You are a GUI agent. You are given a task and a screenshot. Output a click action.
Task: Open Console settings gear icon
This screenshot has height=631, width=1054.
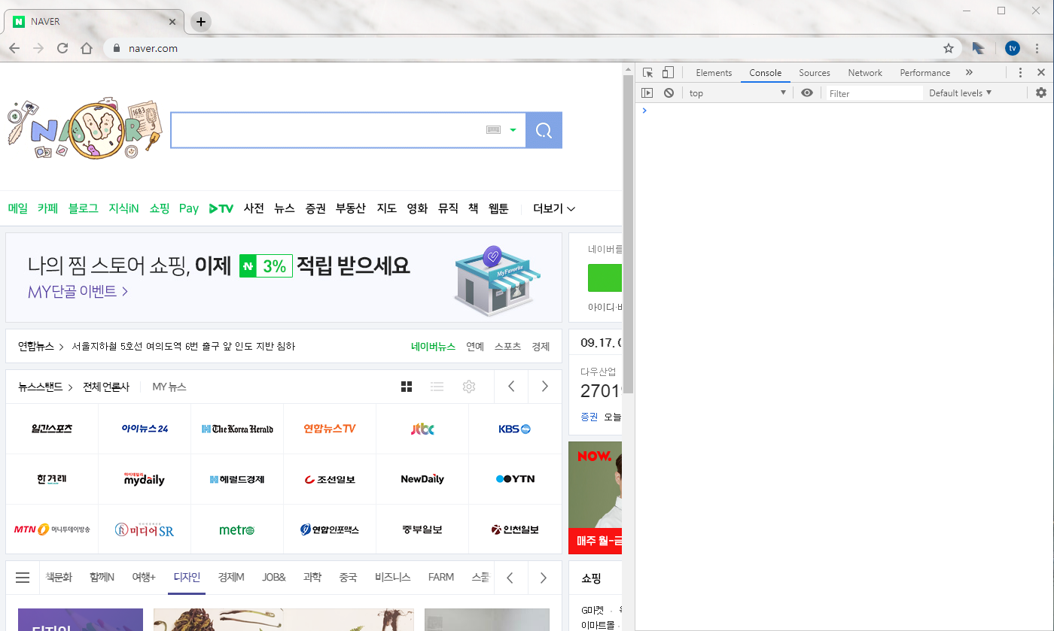point(1041,93)
